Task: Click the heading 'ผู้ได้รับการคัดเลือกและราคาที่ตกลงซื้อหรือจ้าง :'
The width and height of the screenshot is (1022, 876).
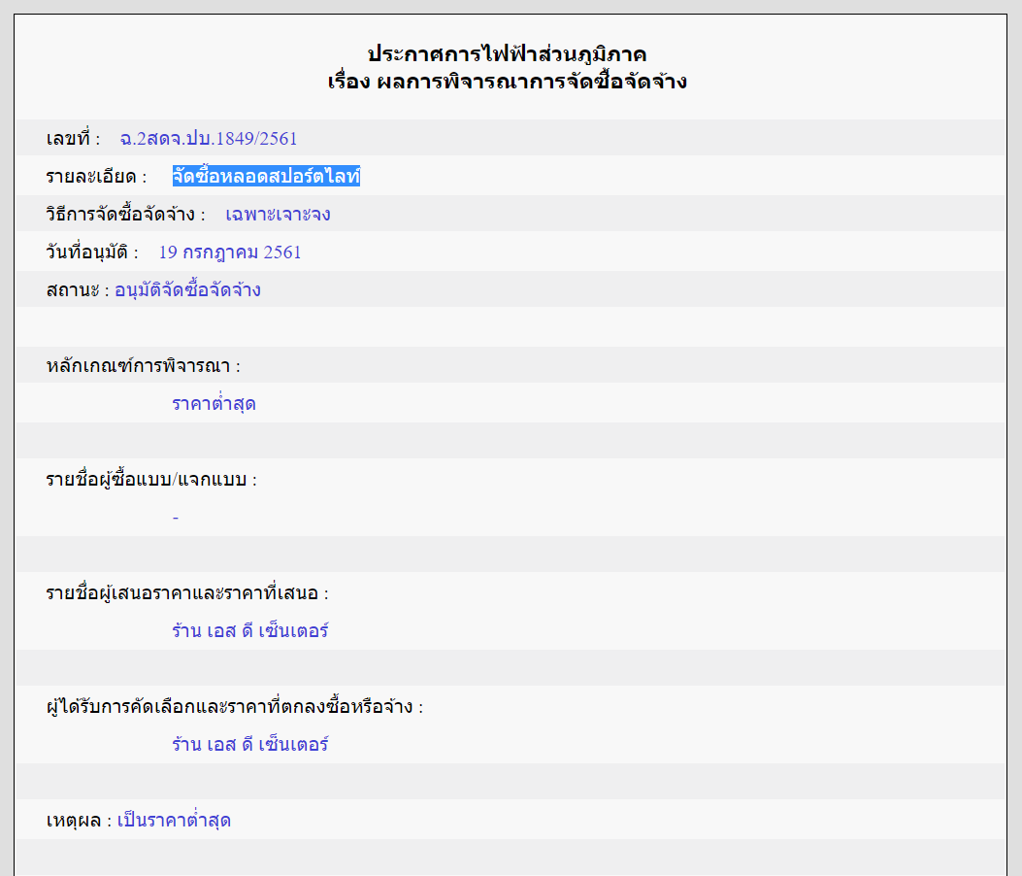Action: (235, 706)
